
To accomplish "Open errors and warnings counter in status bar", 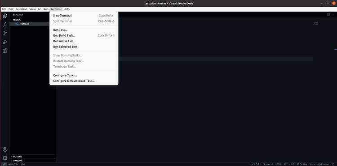I will [x=13, y=164].
